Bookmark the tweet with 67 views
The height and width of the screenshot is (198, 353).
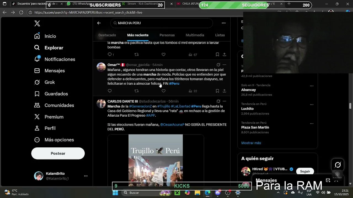(x=217, y=54)
